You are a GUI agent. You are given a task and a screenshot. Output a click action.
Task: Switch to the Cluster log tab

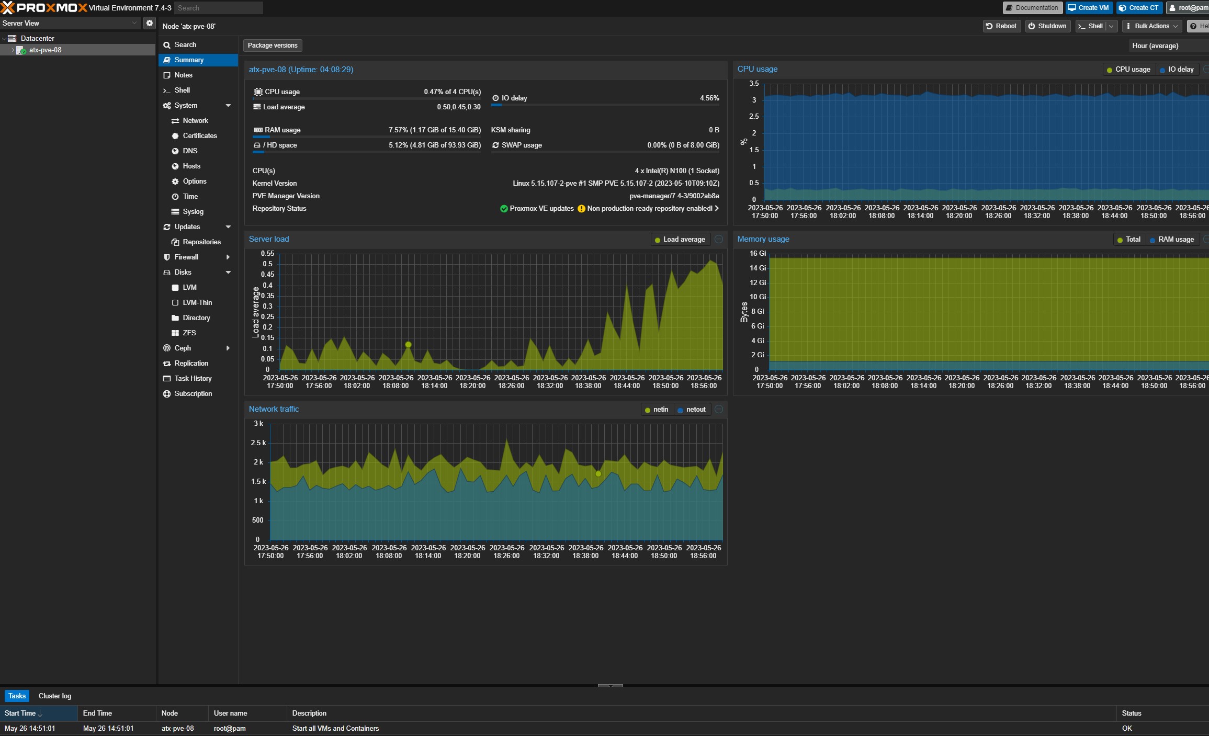click(x=55, y=696)
